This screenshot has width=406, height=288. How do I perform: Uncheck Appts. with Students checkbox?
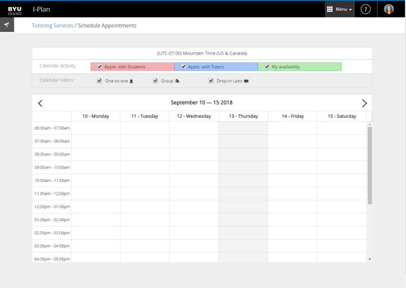pos(99,67)
